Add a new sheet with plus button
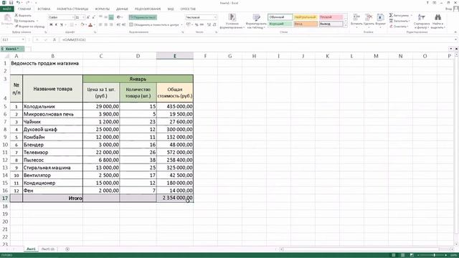 67,249
